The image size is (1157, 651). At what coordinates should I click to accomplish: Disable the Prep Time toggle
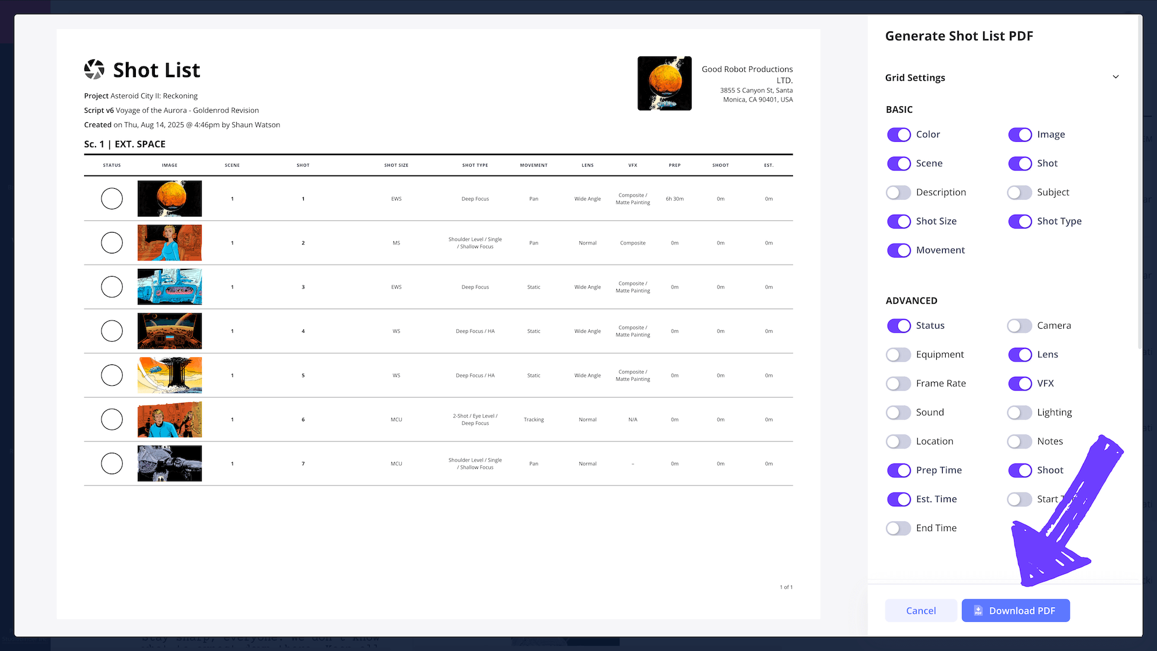(x=899, y=471)
